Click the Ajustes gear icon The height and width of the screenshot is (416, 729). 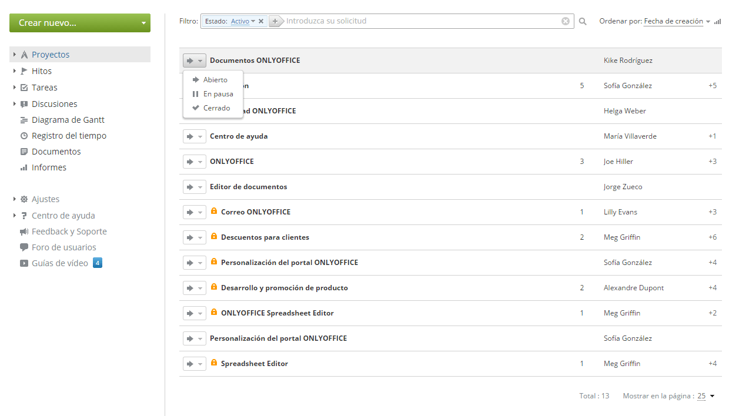[x=24, y=199]
